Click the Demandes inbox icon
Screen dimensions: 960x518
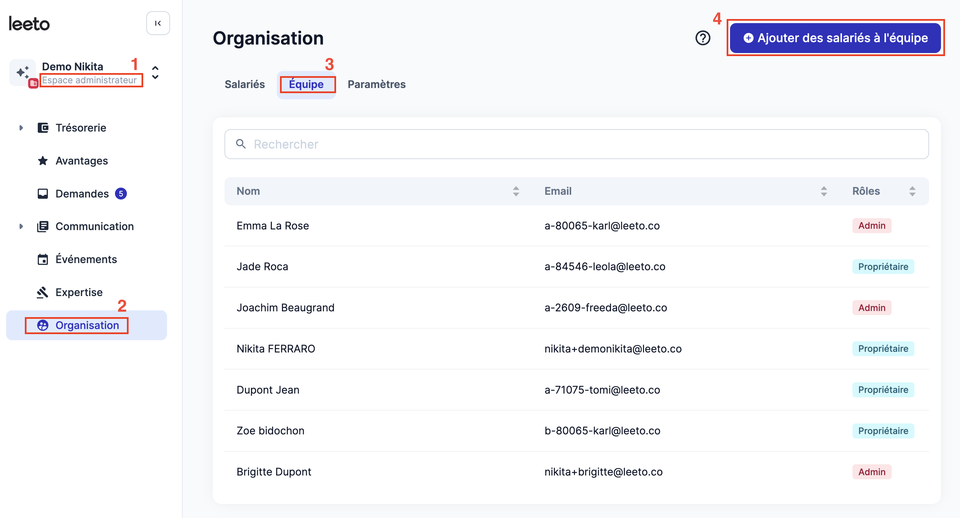click(43, 194)
